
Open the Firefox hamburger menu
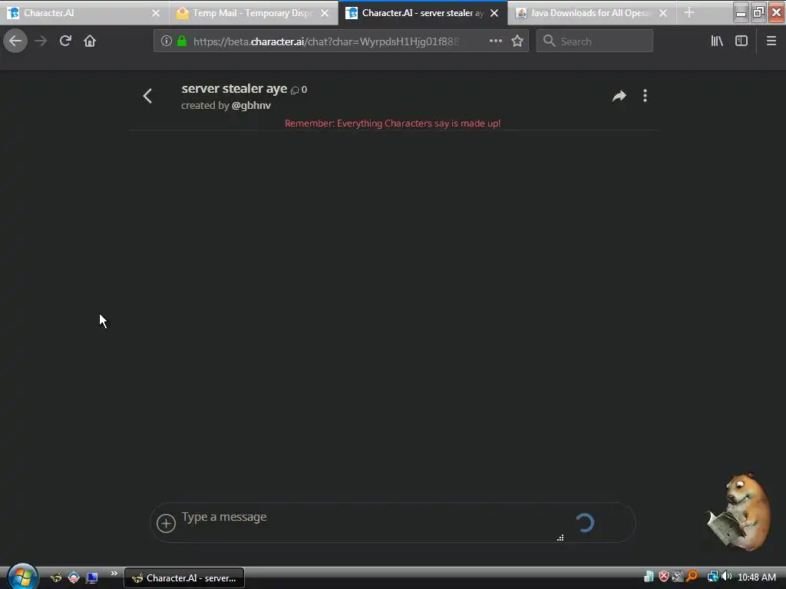point(771,41)
